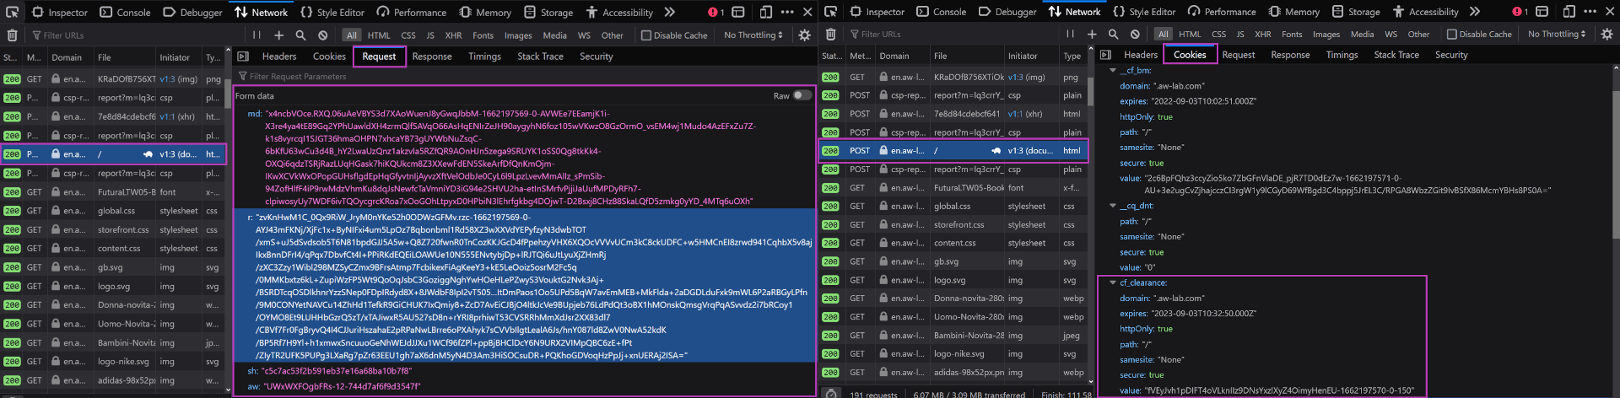Viewport: 1620px width, 398px height.
Task: Clear the left panel's network log with trash icon
Action: 12,35
